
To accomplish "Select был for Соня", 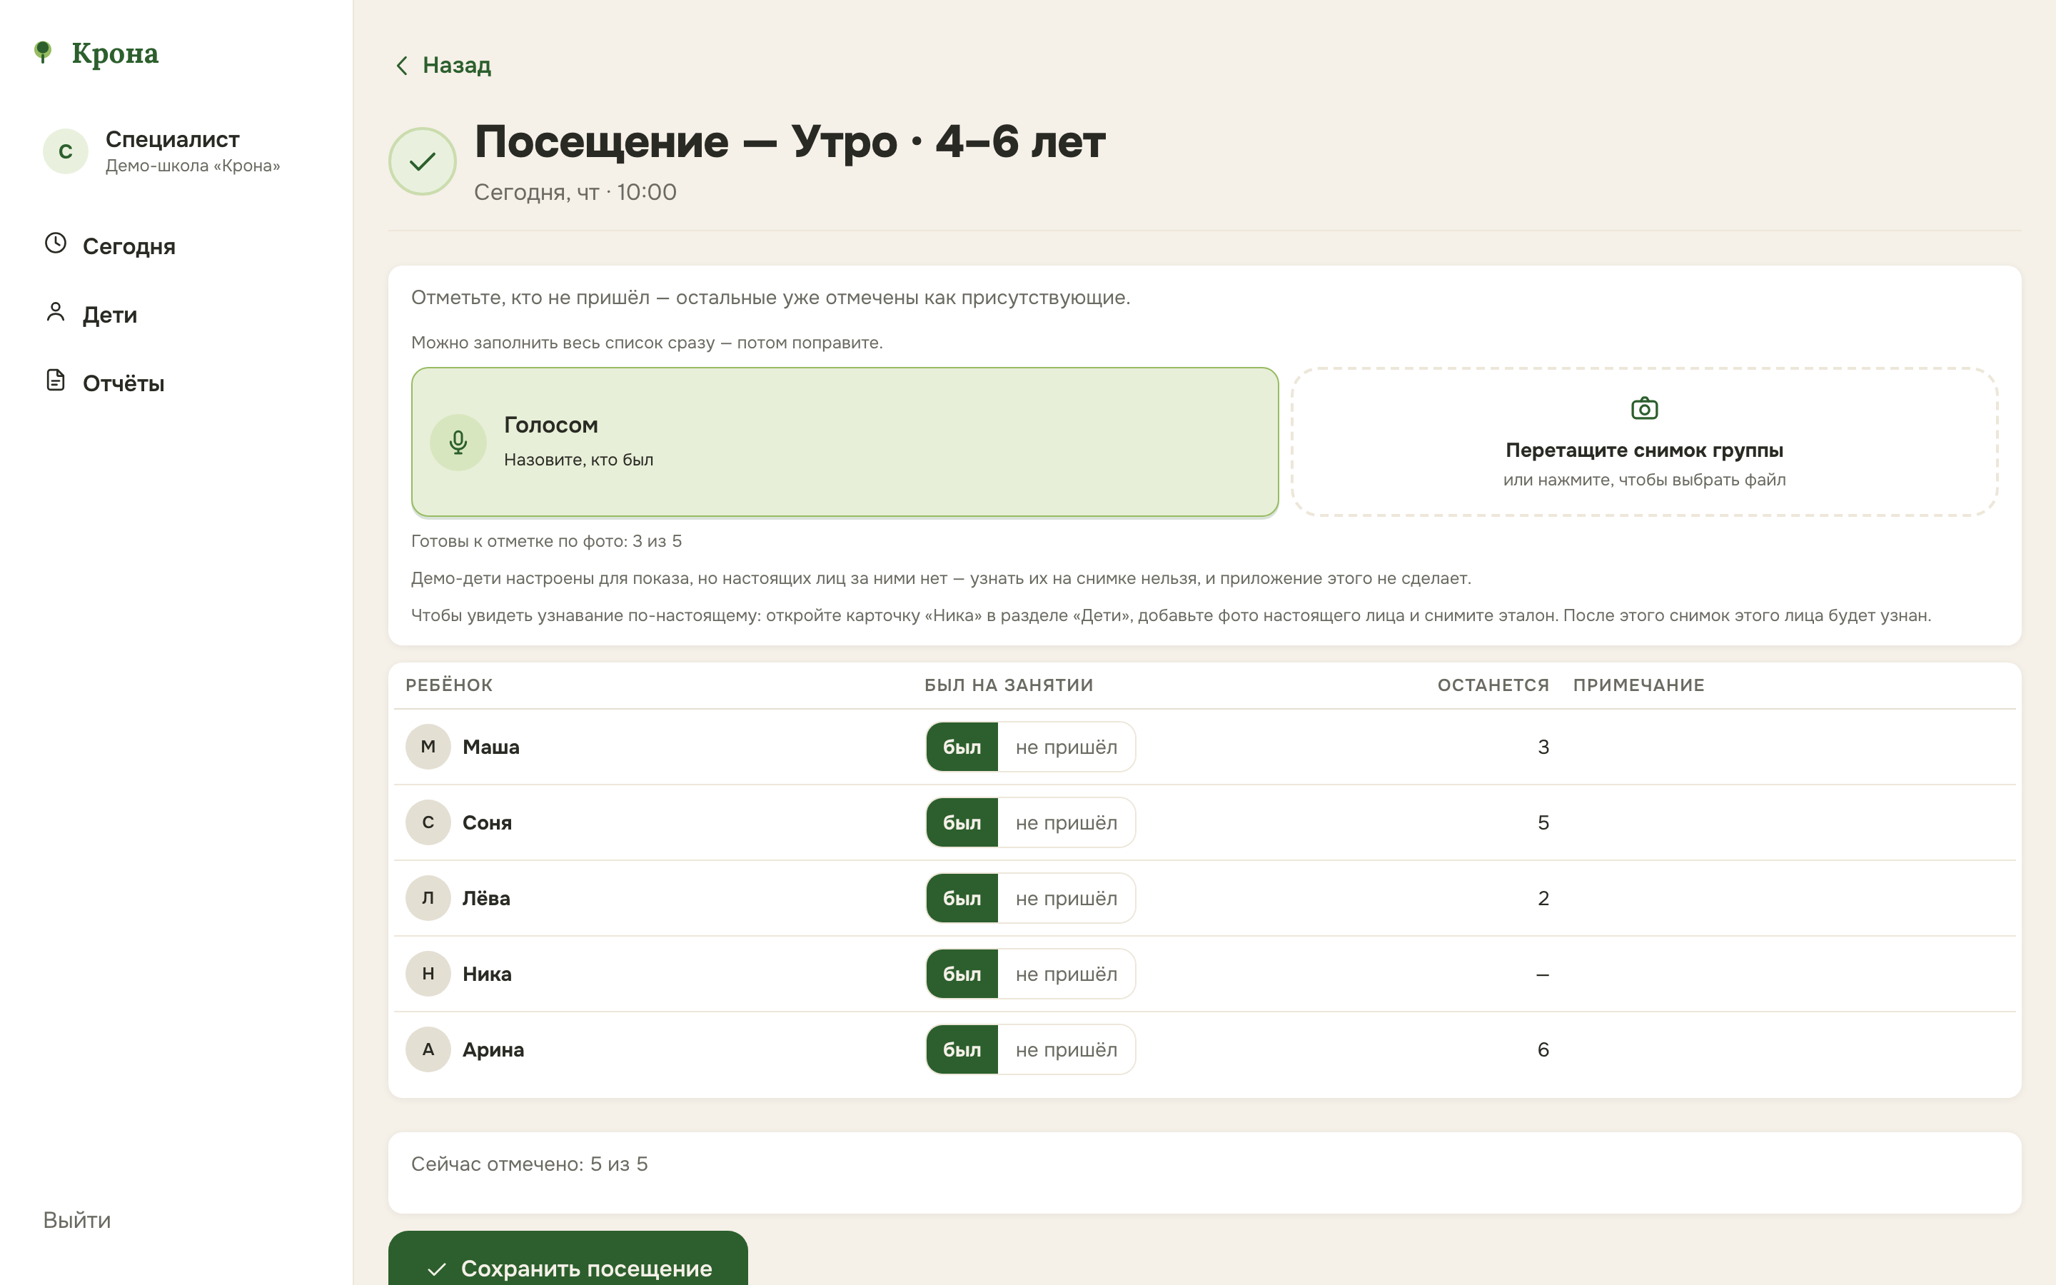I will point(962,822).
